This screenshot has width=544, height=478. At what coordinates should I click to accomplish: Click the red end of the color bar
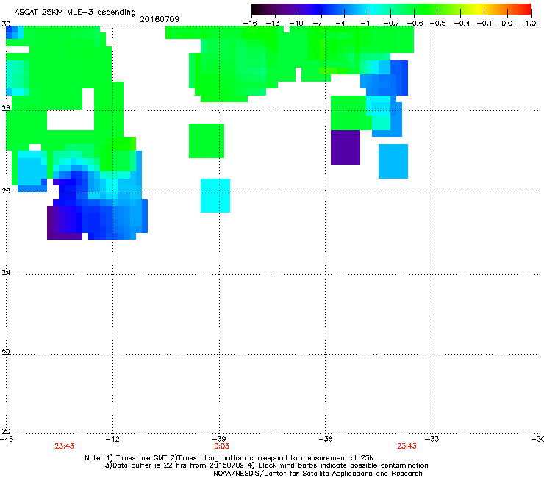[526, 9]
